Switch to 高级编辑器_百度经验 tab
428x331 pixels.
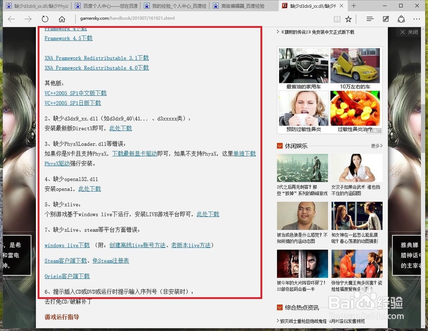coord(239,6)
